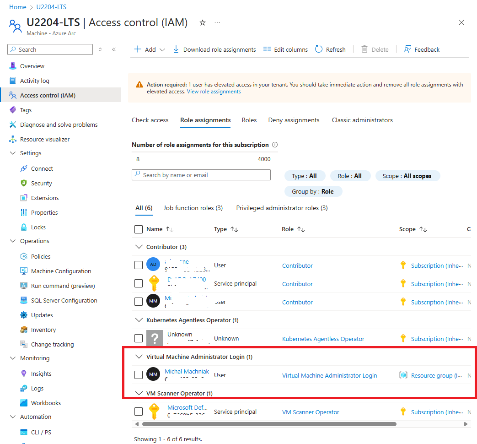Viewport: 477px width, 444px height.
Task: Click the Updates gear icon
Action: click(x=24, y=315)
